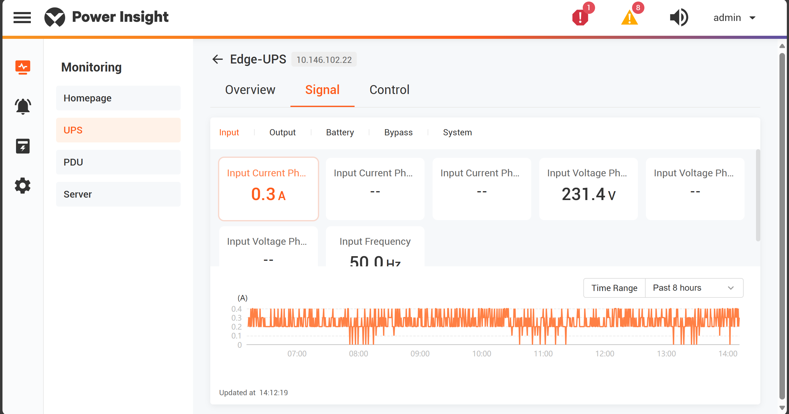
Task: Select the 0.3 A Input Current card
Action: click(268, 189)
